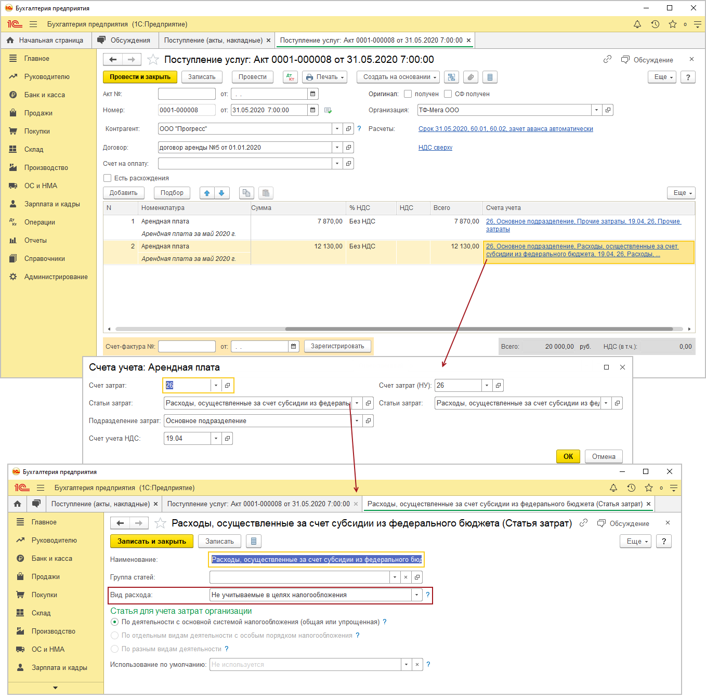Expand the Договор dropdown list
The width and height of the screenshot is (706, 698).
(337, 148)
